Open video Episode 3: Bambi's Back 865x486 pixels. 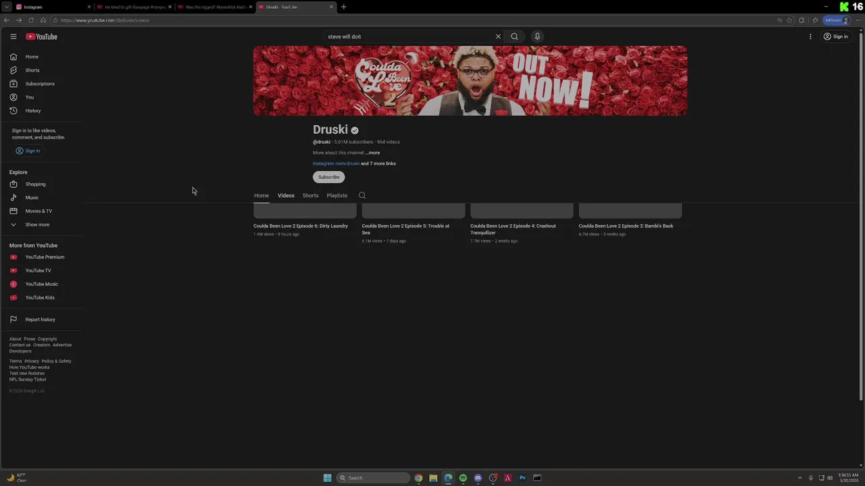click(x=626, y=226)
